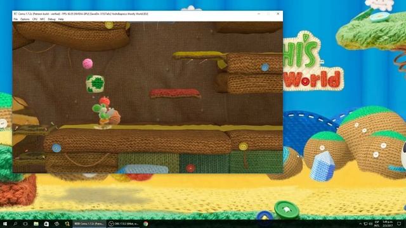Open the Debug menu in Cemu
Image resolution: width=406 pixels, height=228 pixels.
(x=51, y=19)
